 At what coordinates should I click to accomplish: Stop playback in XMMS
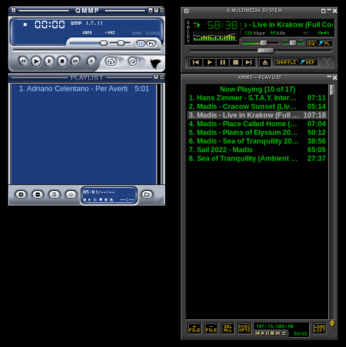(235, 62)
